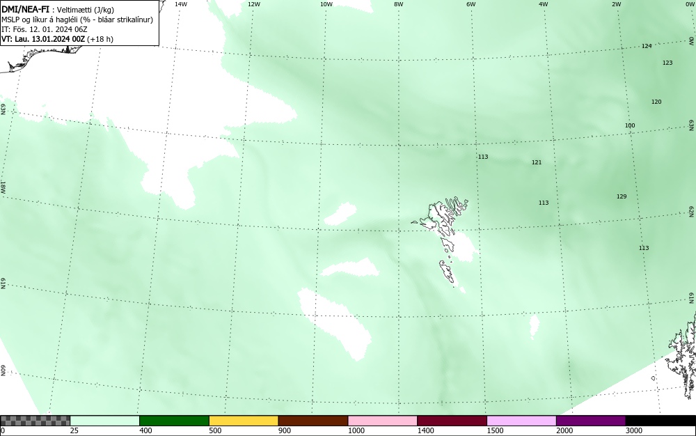Click the legend value label 500
Image resolution: width=696 pixels, height=436 pixels.
[x=215, y=430]
